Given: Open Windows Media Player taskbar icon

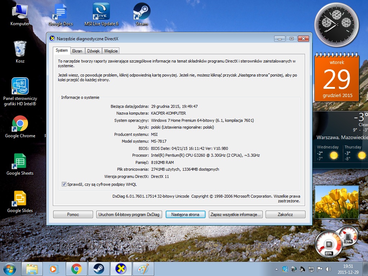Looking at the screenshot, I should pos(54,269).
